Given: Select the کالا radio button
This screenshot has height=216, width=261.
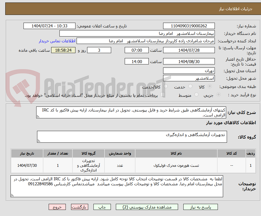Looking at the screenshot, I should point(210,86).
